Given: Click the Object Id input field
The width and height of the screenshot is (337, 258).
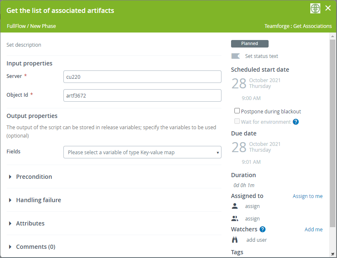Looking at the screenshot, I should (x=142, y=95).
